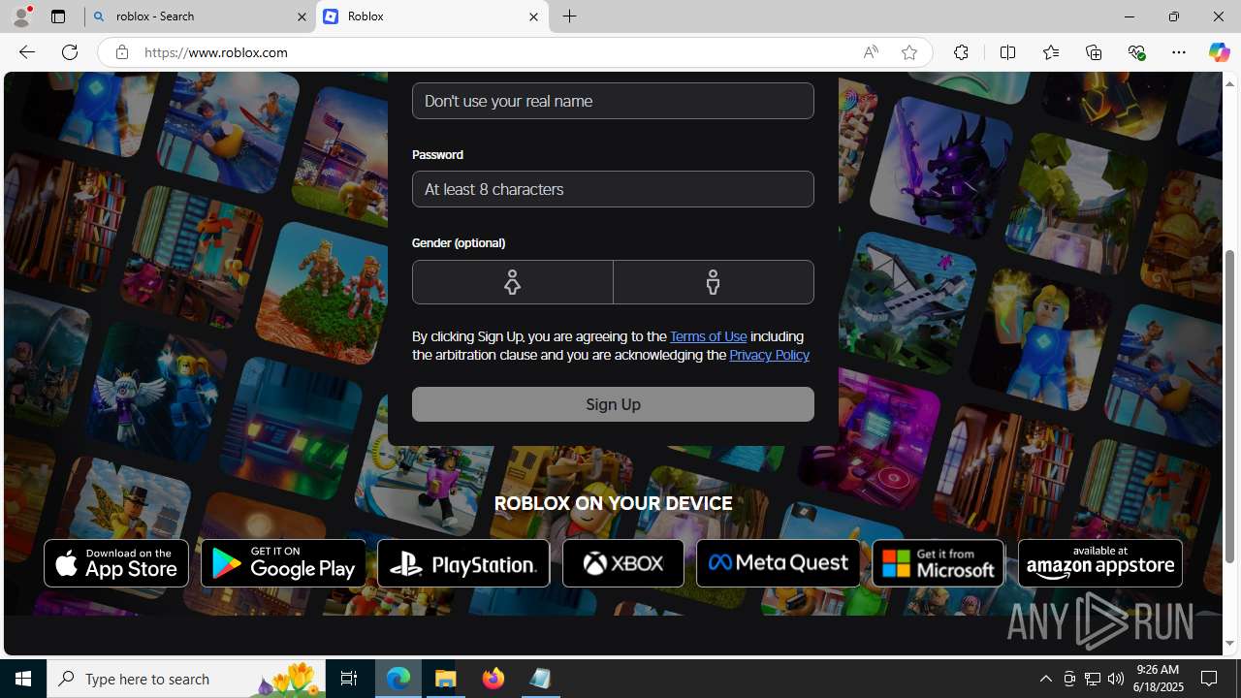The width and height of the screenshot is (1241, 698).
Task: Open the Extensions menu
Action: point(961,52)
